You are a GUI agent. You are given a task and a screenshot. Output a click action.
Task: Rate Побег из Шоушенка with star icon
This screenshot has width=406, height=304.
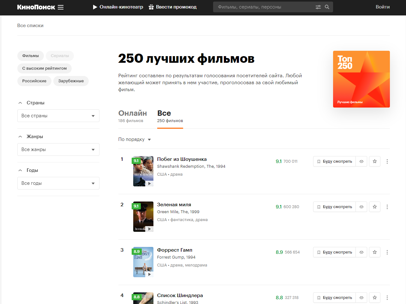click(375, 161)
